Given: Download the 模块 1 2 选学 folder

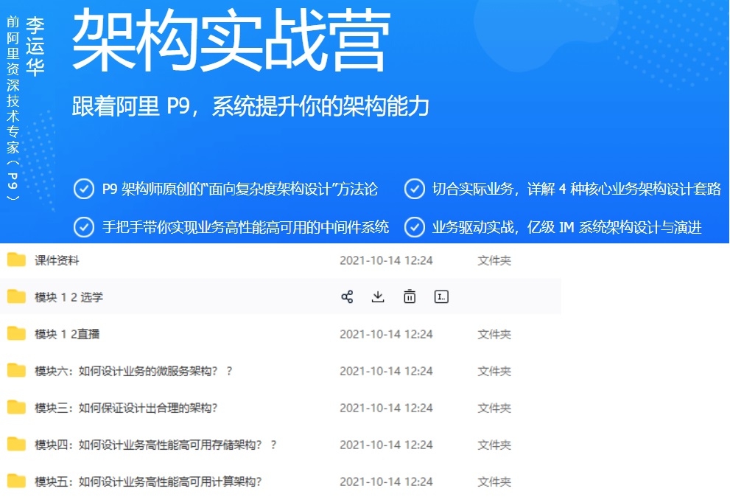Looking at the screenshot, I should coord(378,297).
